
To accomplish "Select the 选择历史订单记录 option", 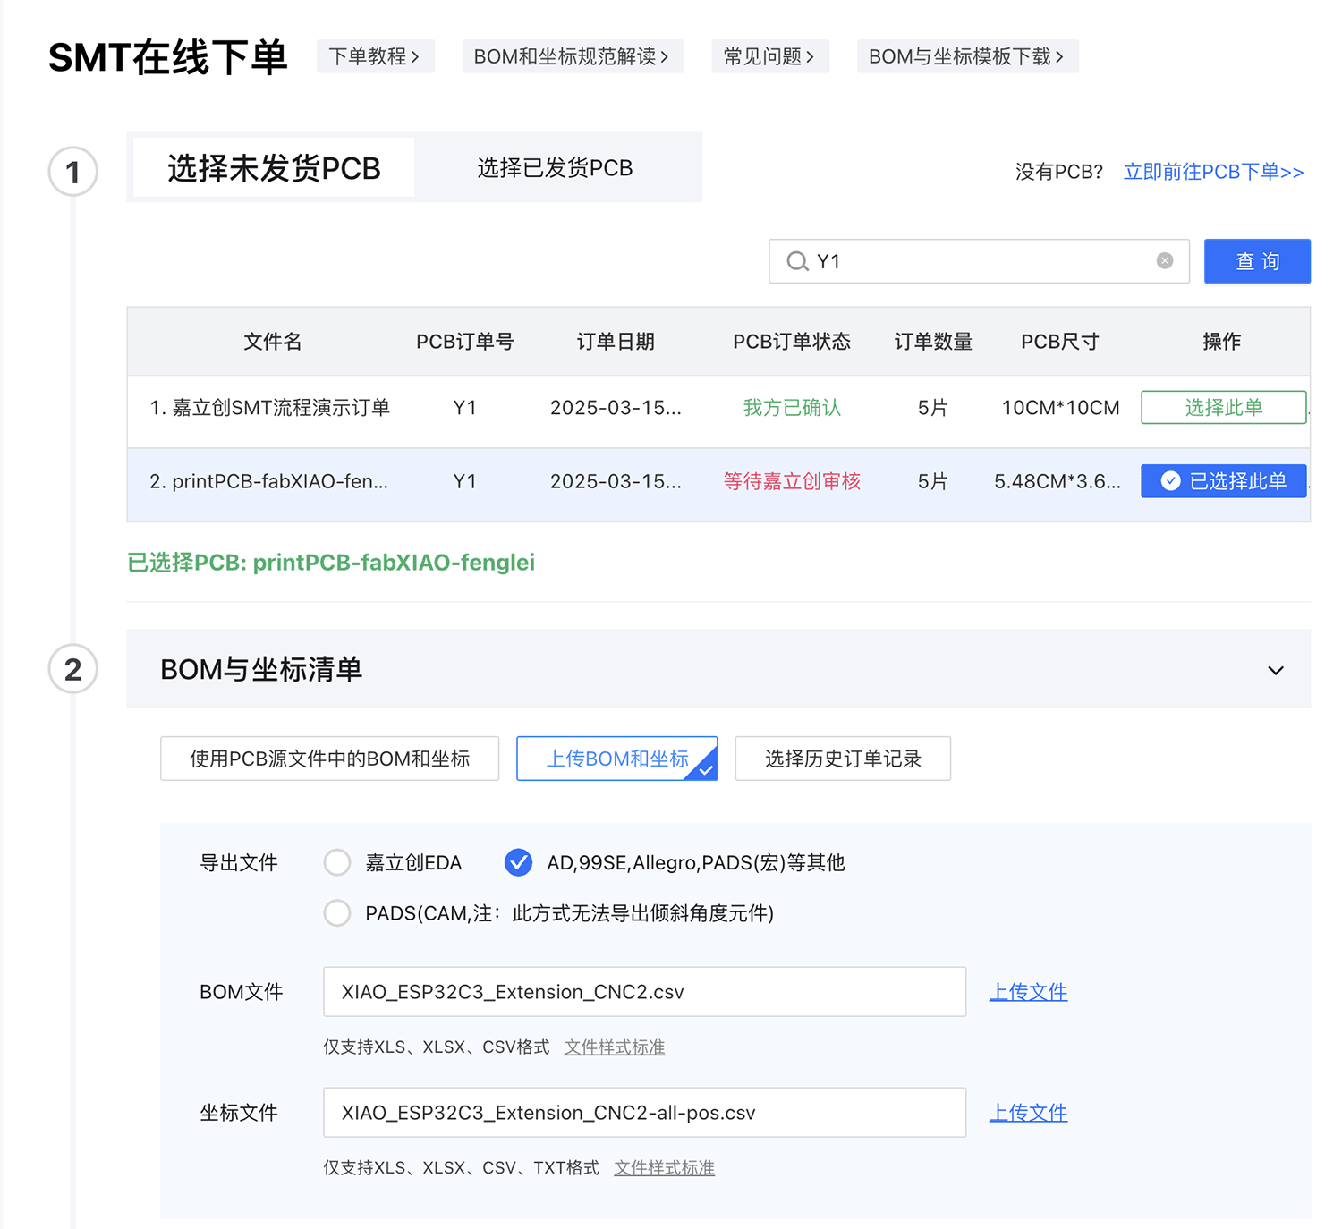I will 843,759.
